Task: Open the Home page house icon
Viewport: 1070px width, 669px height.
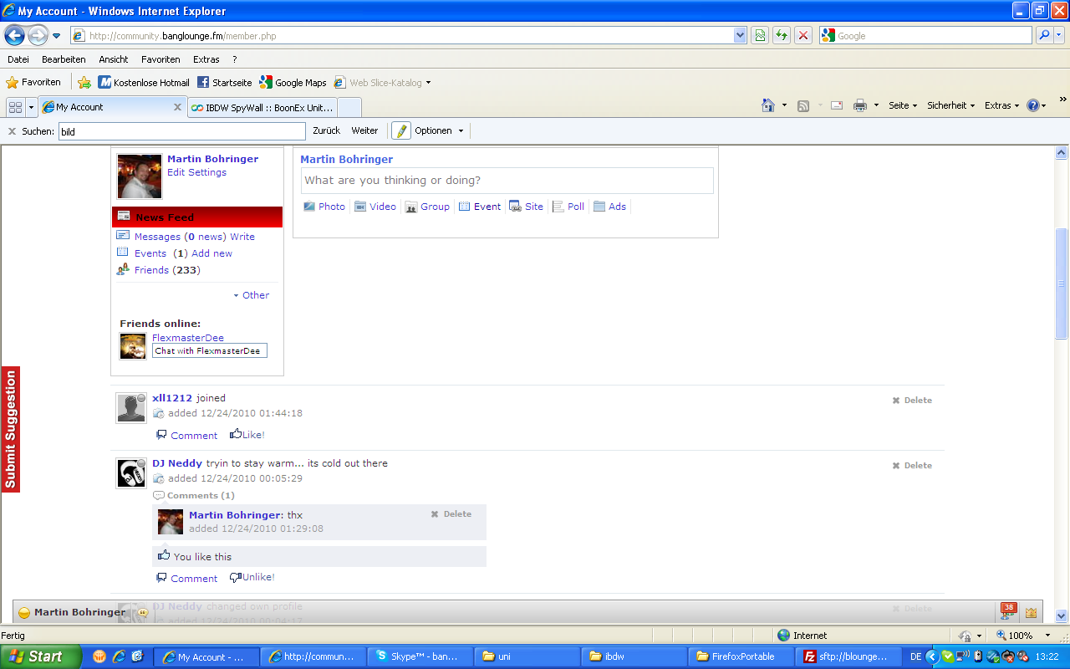Action: (768, 105)
